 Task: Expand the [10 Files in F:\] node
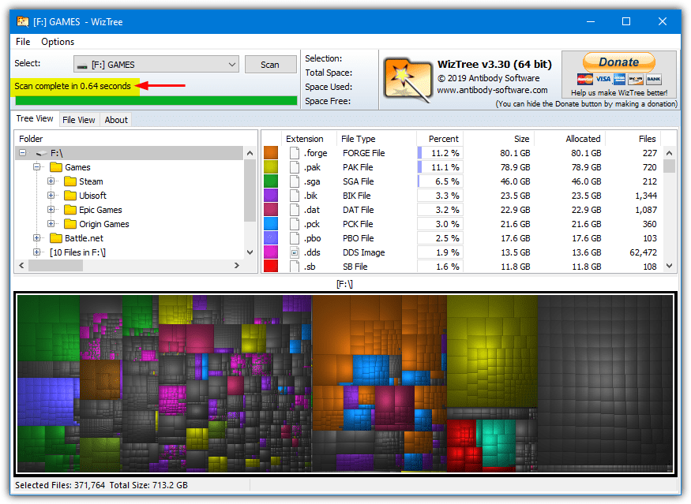tap(36, 252)
